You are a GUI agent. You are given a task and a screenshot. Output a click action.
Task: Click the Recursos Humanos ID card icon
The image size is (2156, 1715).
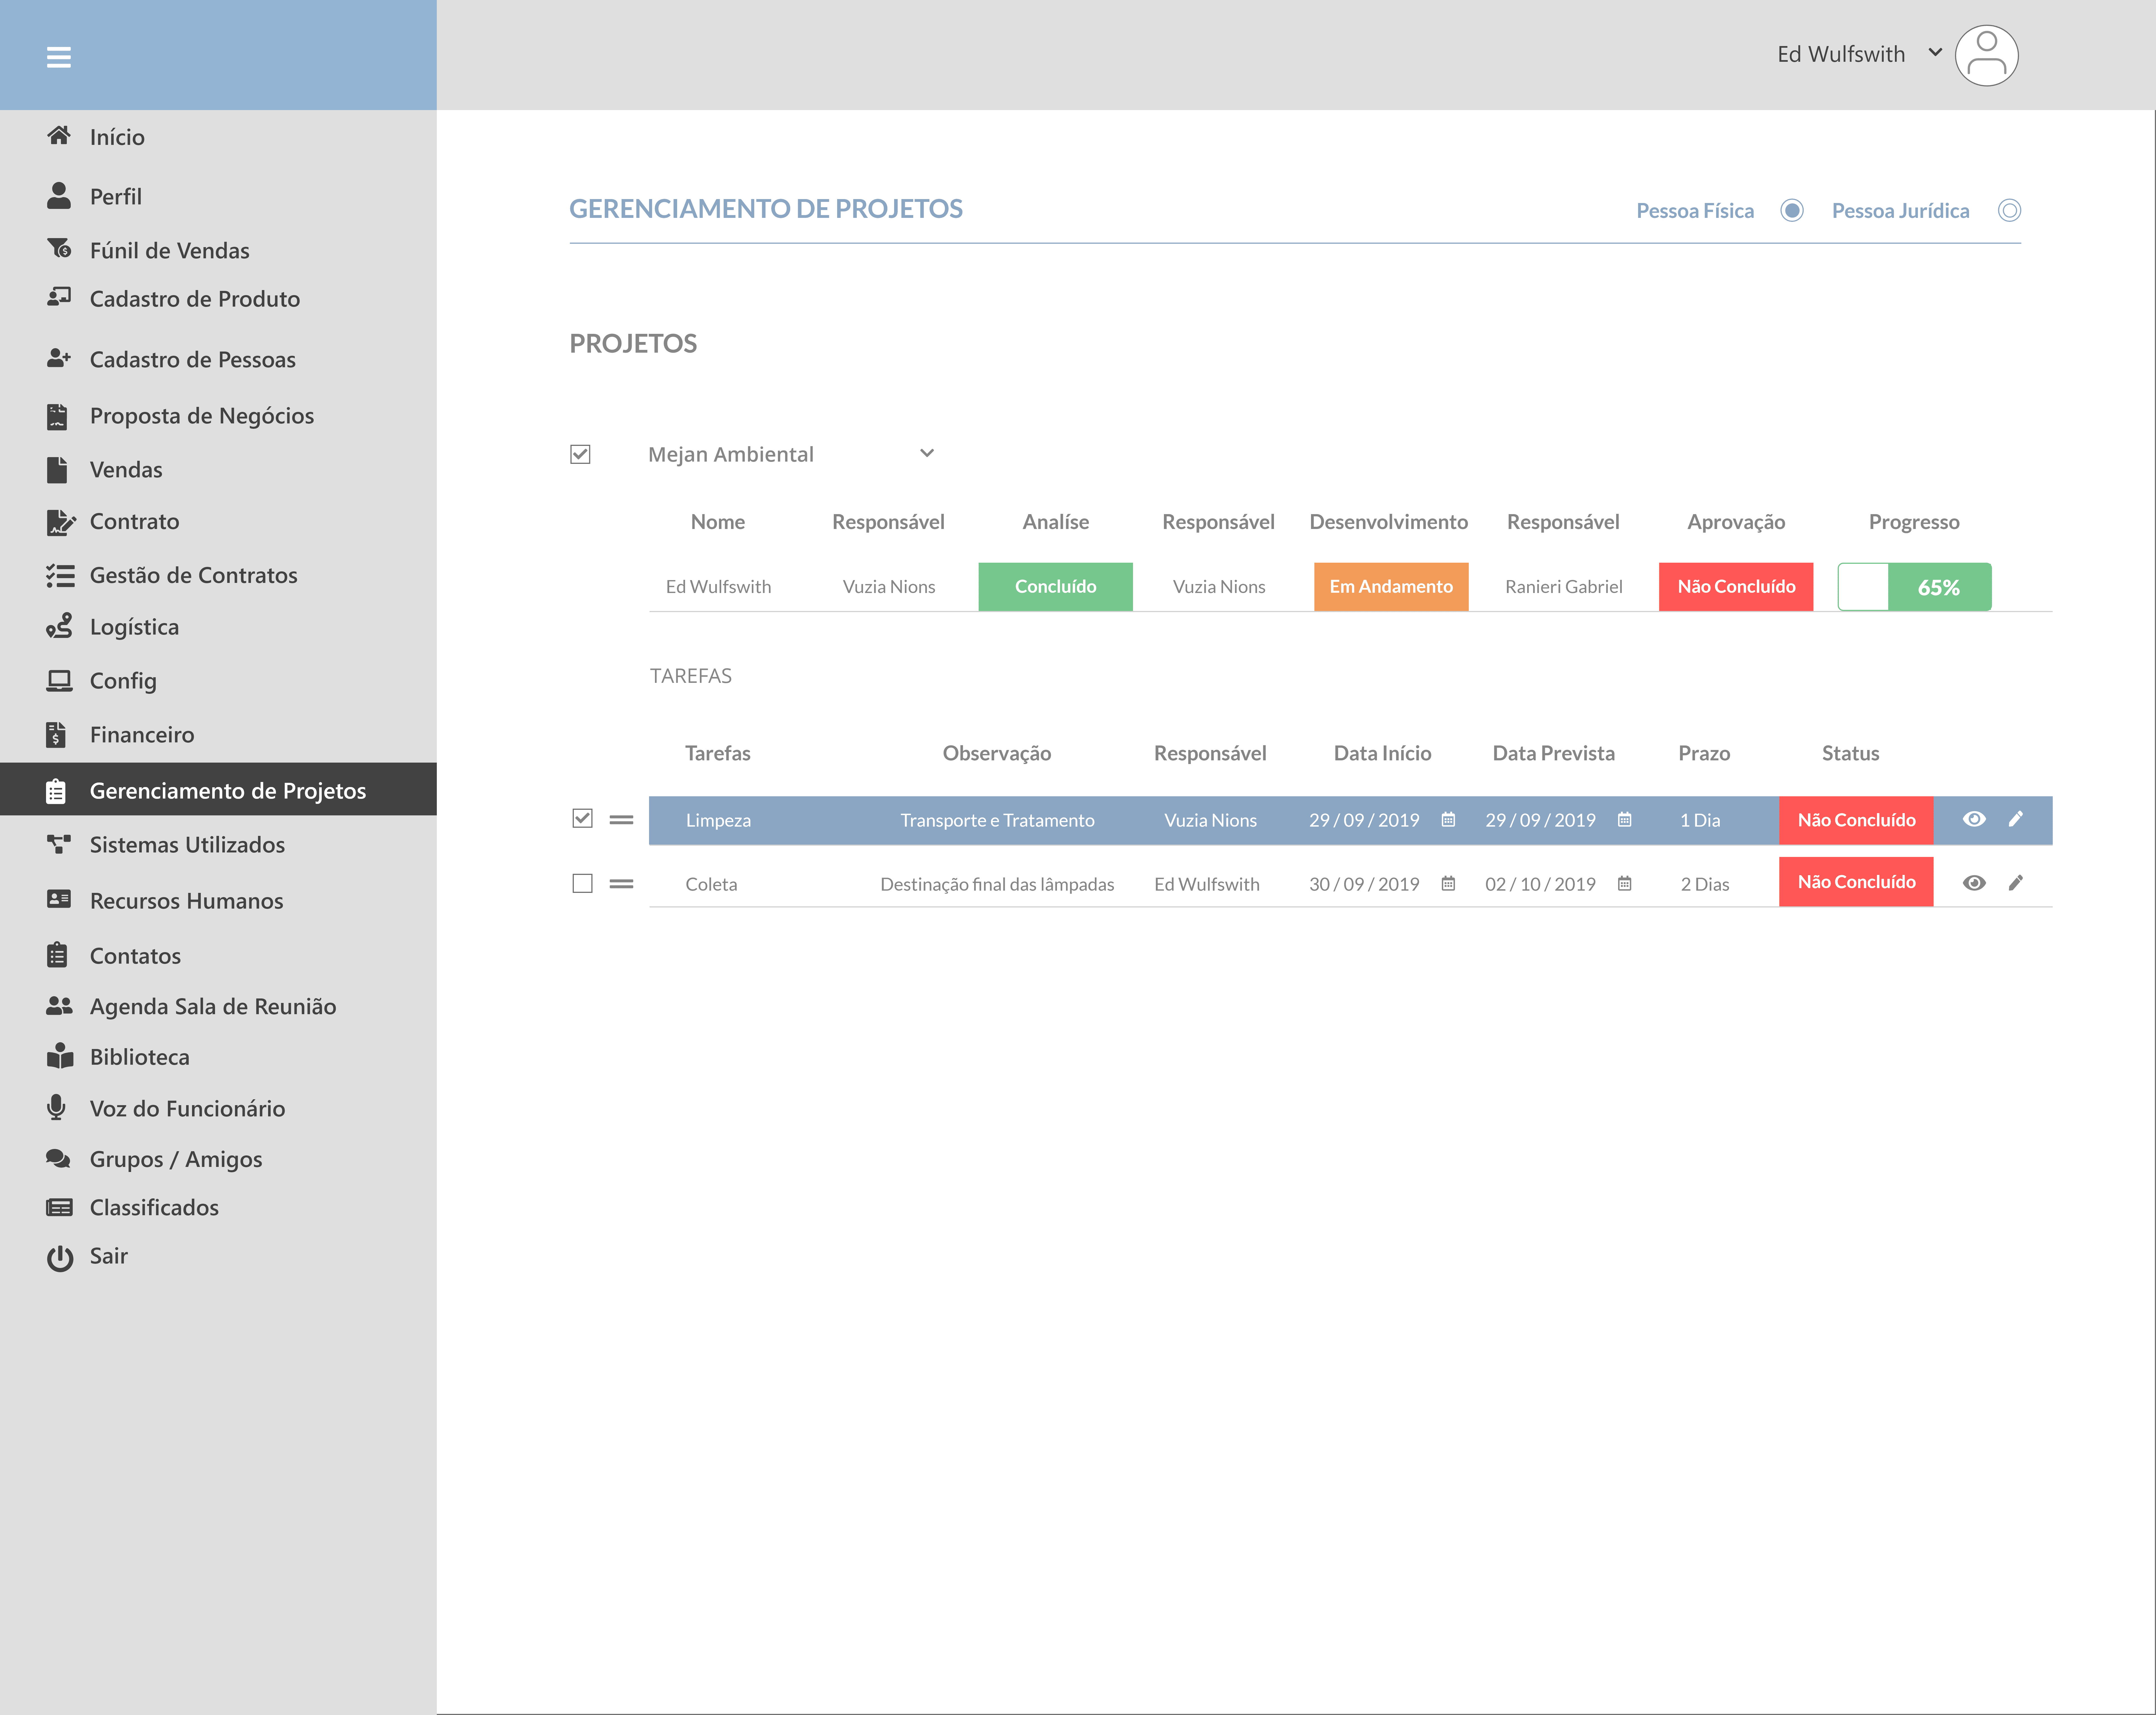[59, 899]
